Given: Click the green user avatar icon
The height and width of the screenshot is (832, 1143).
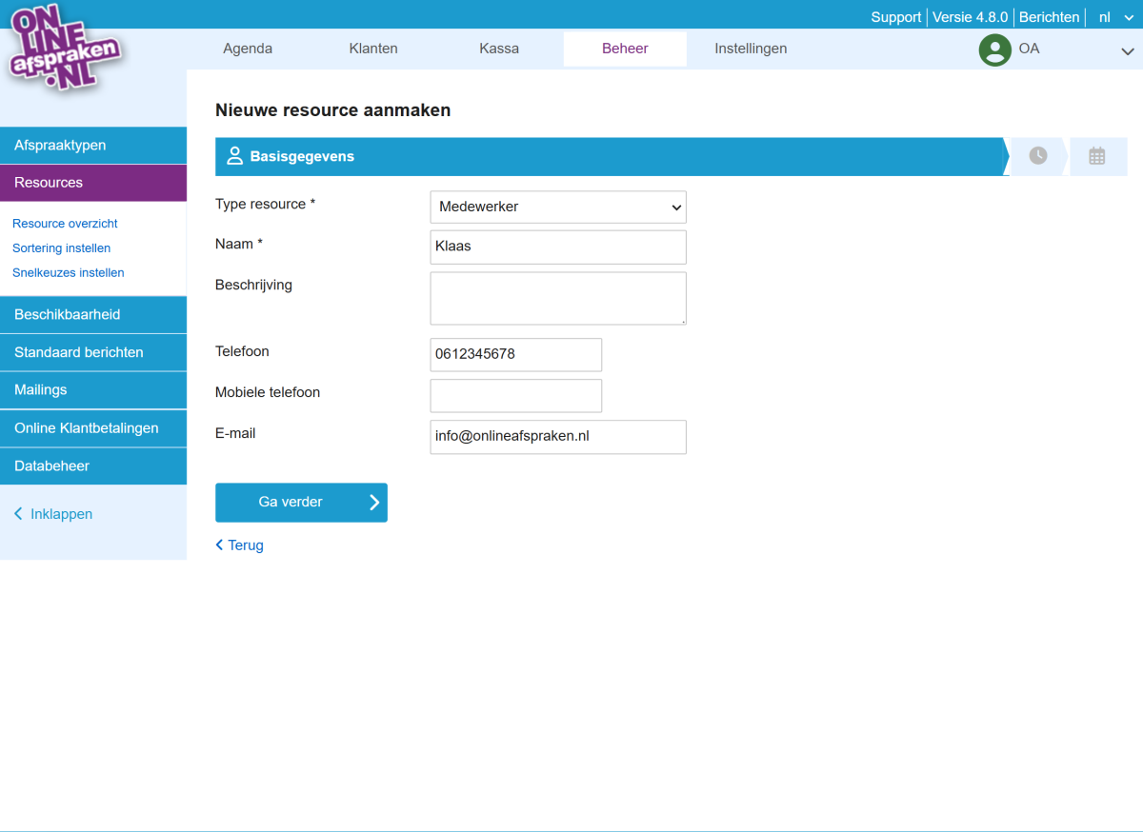Looking at the screenshot, I should [994, 50].
